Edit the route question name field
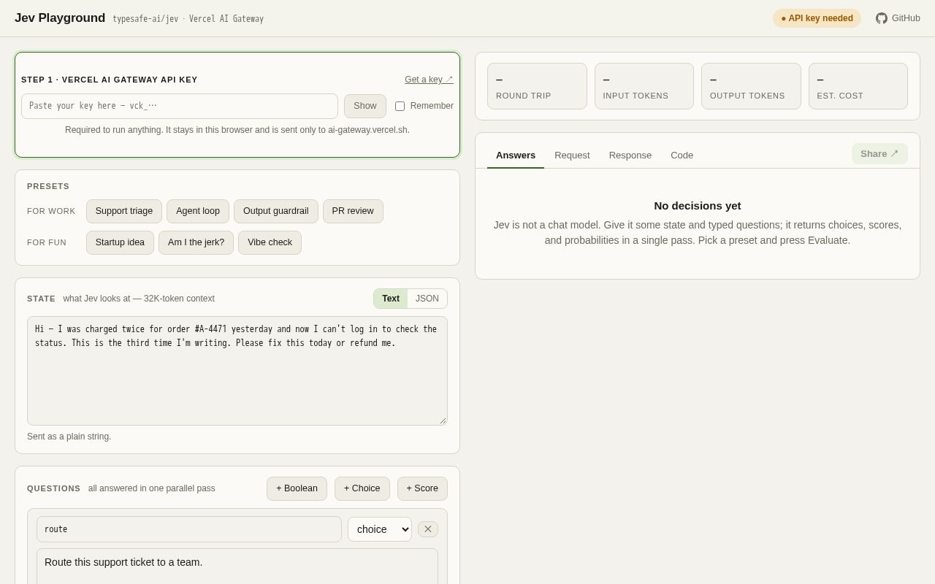This screenshot has height=584, width=935. pyautogui.click(x=189, y=529)
